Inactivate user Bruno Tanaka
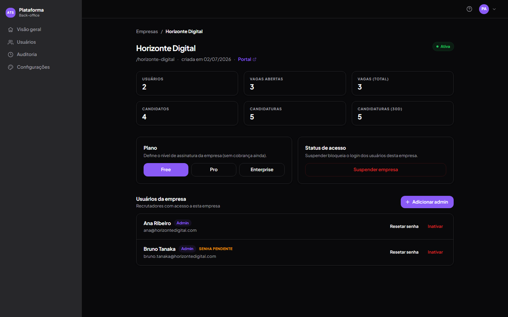The image size is (508, 317). pos(435,252)
